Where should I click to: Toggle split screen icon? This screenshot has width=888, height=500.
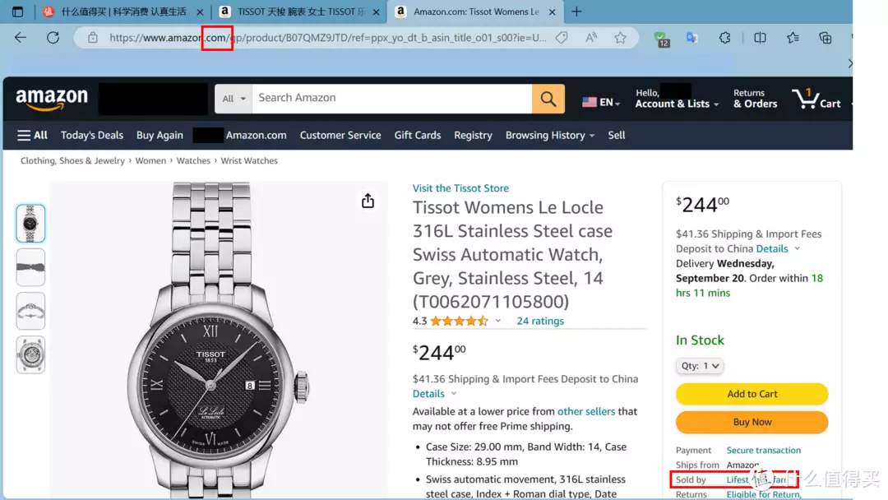(x=760, y=38)
